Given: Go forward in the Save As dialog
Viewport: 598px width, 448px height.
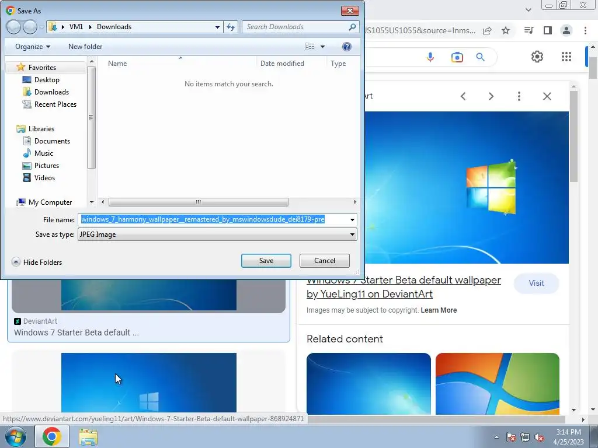Looking at the screenshot, I should click(30, 27).
